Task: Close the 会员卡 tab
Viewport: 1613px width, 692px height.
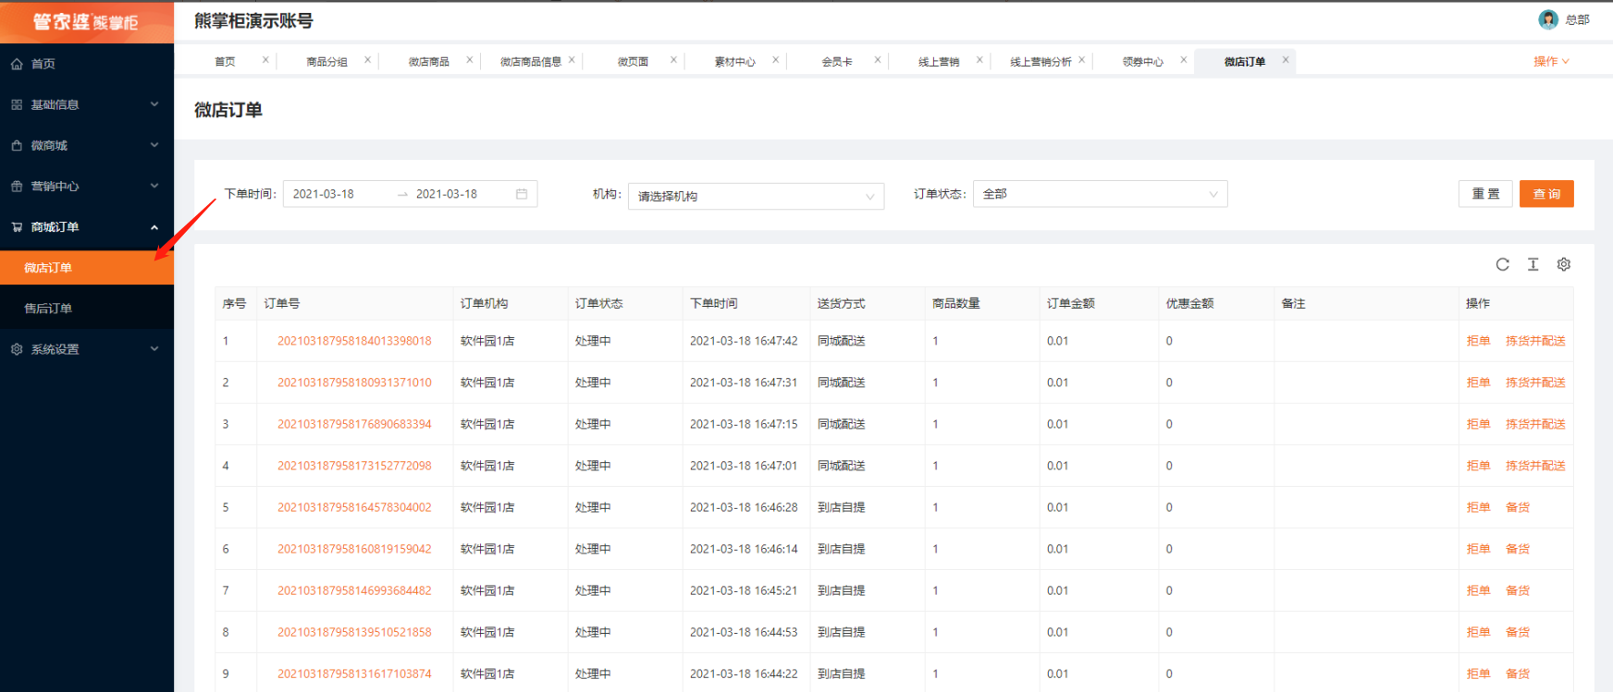Action: coord(878,60)
